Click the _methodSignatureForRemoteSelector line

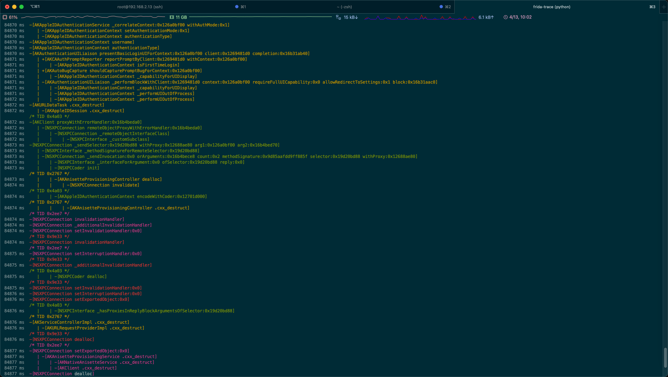point(121,151)
